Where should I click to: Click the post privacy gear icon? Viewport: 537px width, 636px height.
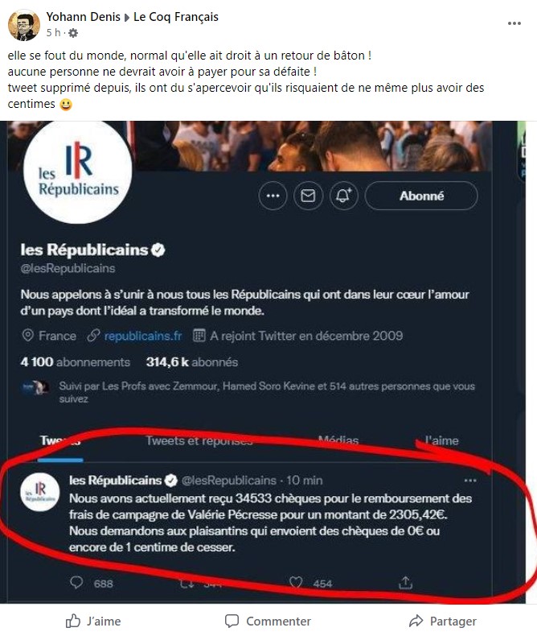[x=73, y=33]
